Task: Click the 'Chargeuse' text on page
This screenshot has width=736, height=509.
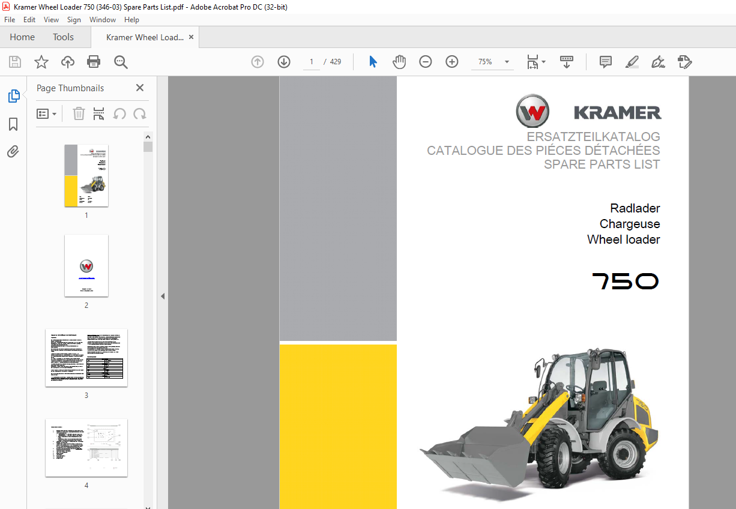Action: tap(630, 224)
